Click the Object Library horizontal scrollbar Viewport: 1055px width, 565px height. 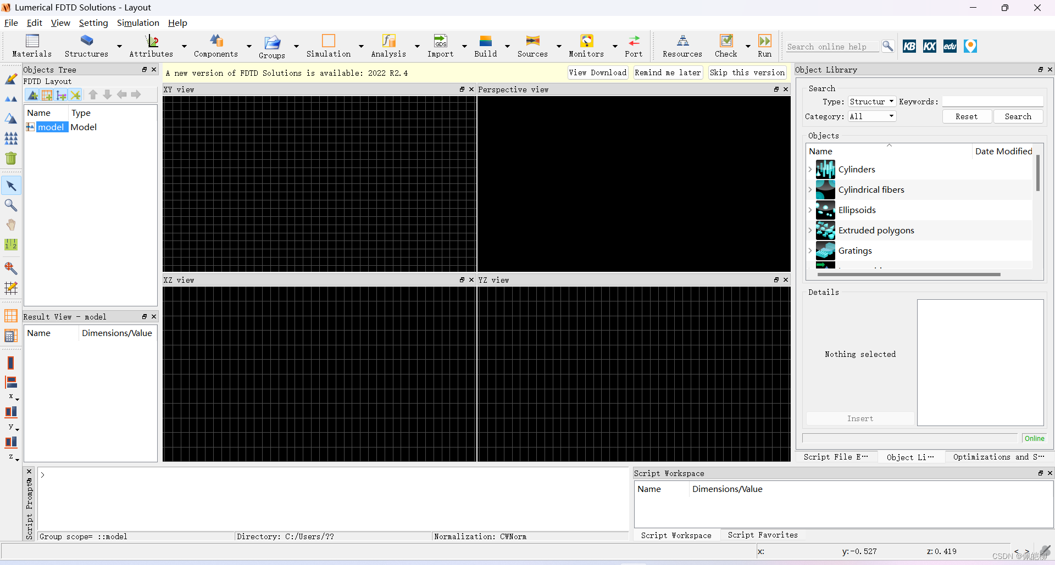909,274
